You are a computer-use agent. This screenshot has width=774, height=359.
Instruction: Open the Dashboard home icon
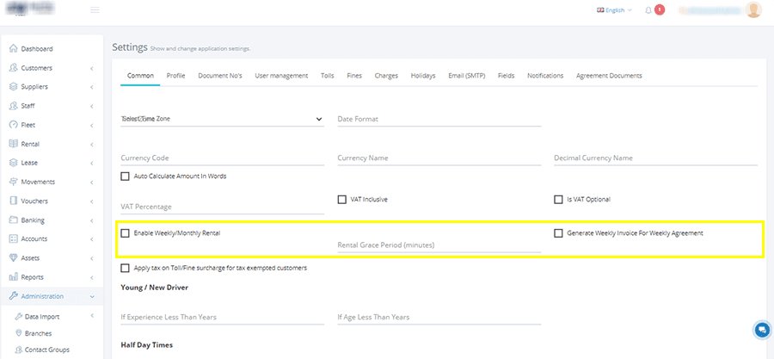point(14,49)
